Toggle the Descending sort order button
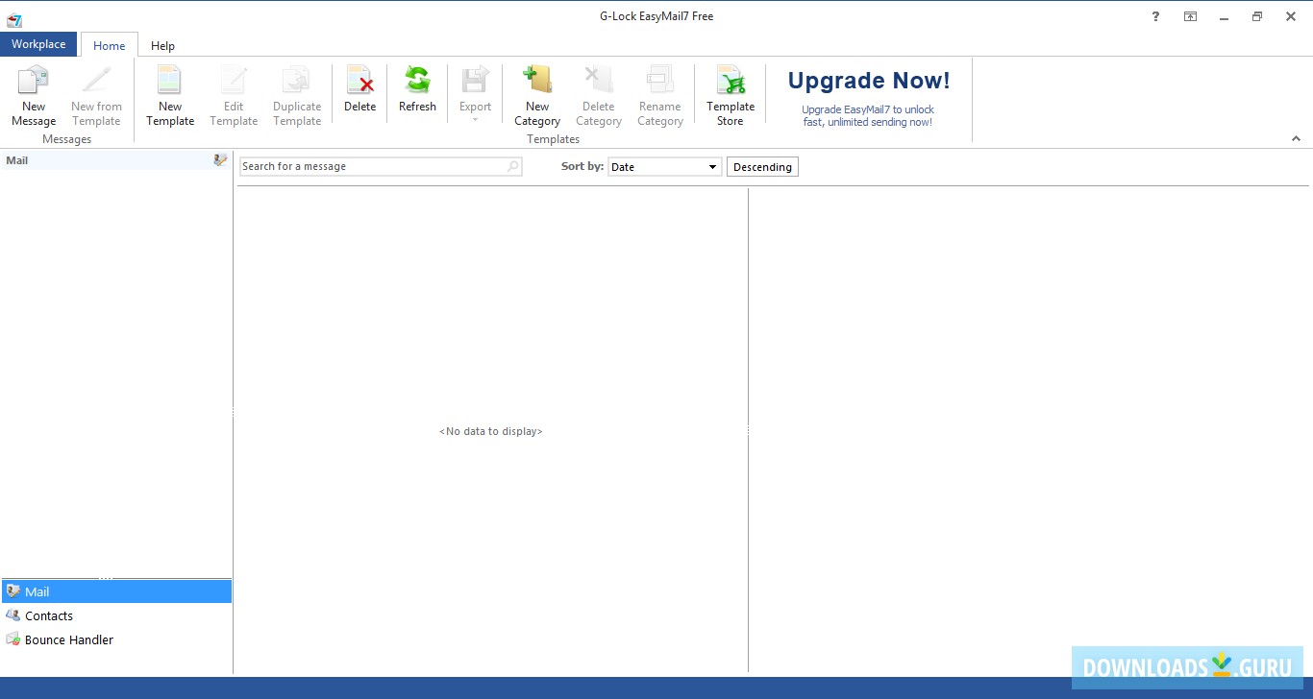This screenshot has height=699, width=1313. click(762, 167)
